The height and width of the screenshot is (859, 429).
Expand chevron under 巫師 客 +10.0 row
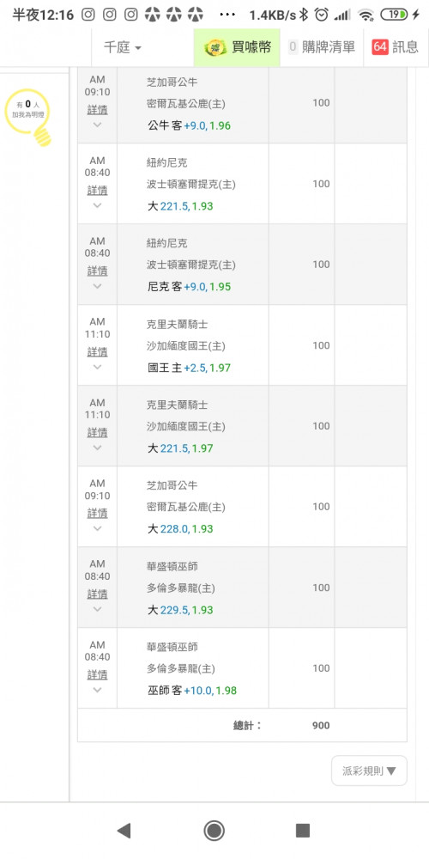[x=98, y=689]
